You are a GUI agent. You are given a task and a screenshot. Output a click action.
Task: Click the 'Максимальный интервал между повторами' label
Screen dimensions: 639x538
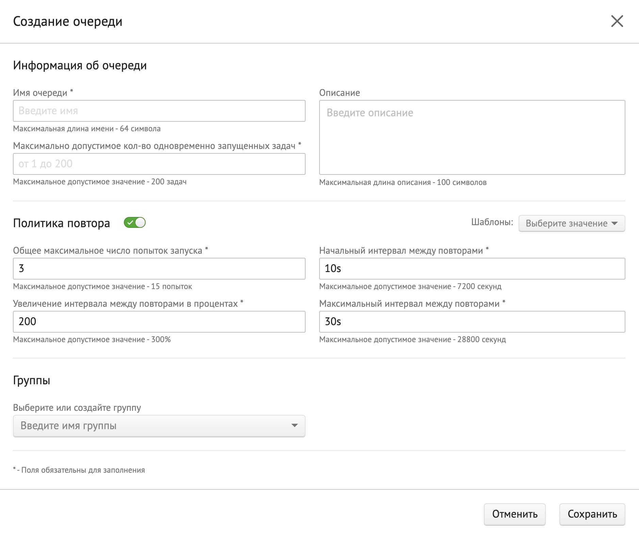click(409, 304)
